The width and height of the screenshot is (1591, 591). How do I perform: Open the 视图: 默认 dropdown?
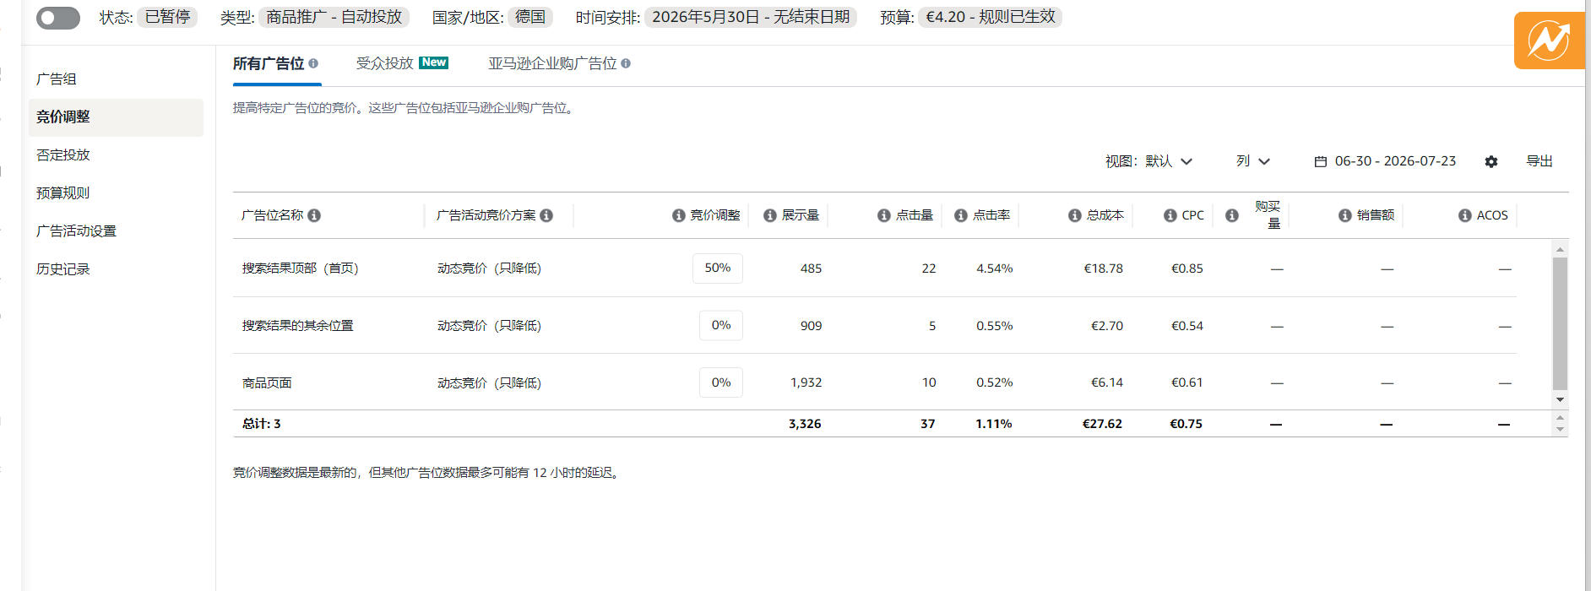(1148, 161)
